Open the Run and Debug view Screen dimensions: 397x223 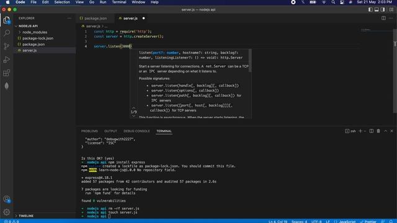[x=7, y=59]
